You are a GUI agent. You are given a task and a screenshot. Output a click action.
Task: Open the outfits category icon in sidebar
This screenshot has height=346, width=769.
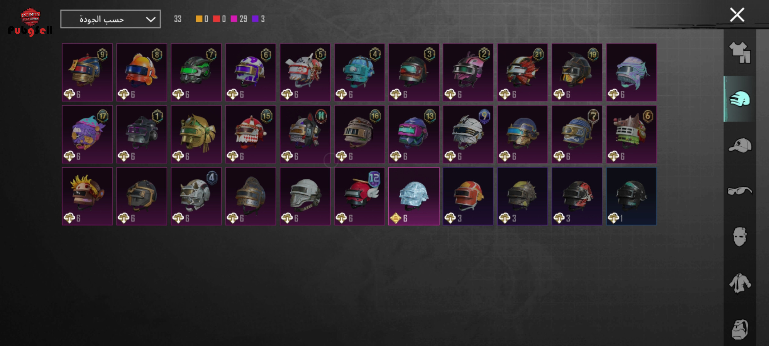tap(740, 53)
